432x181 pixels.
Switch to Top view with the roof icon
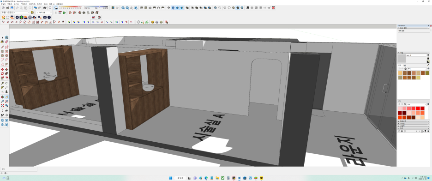pos(146,8)
